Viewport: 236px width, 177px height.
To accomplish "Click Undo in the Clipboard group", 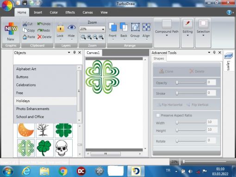I will (44, 24).
